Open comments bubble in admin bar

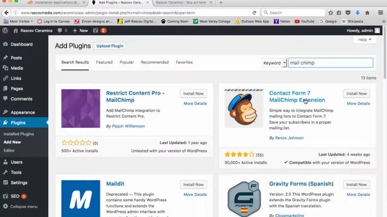[62, 31]
